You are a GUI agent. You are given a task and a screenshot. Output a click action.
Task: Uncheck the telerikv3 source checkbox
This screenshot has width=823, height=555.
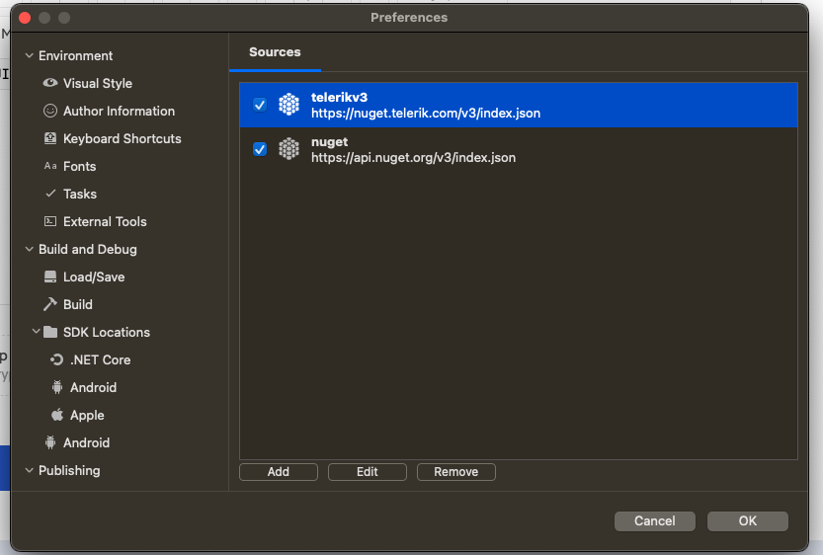click(x=260, y=105)
